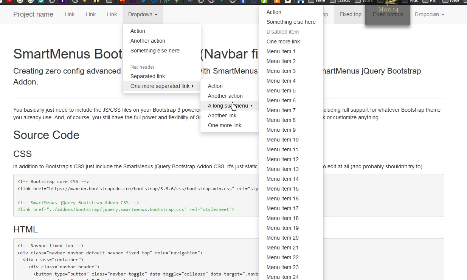Select Menu item 13

pyautogui.click(x=282, y=169)
